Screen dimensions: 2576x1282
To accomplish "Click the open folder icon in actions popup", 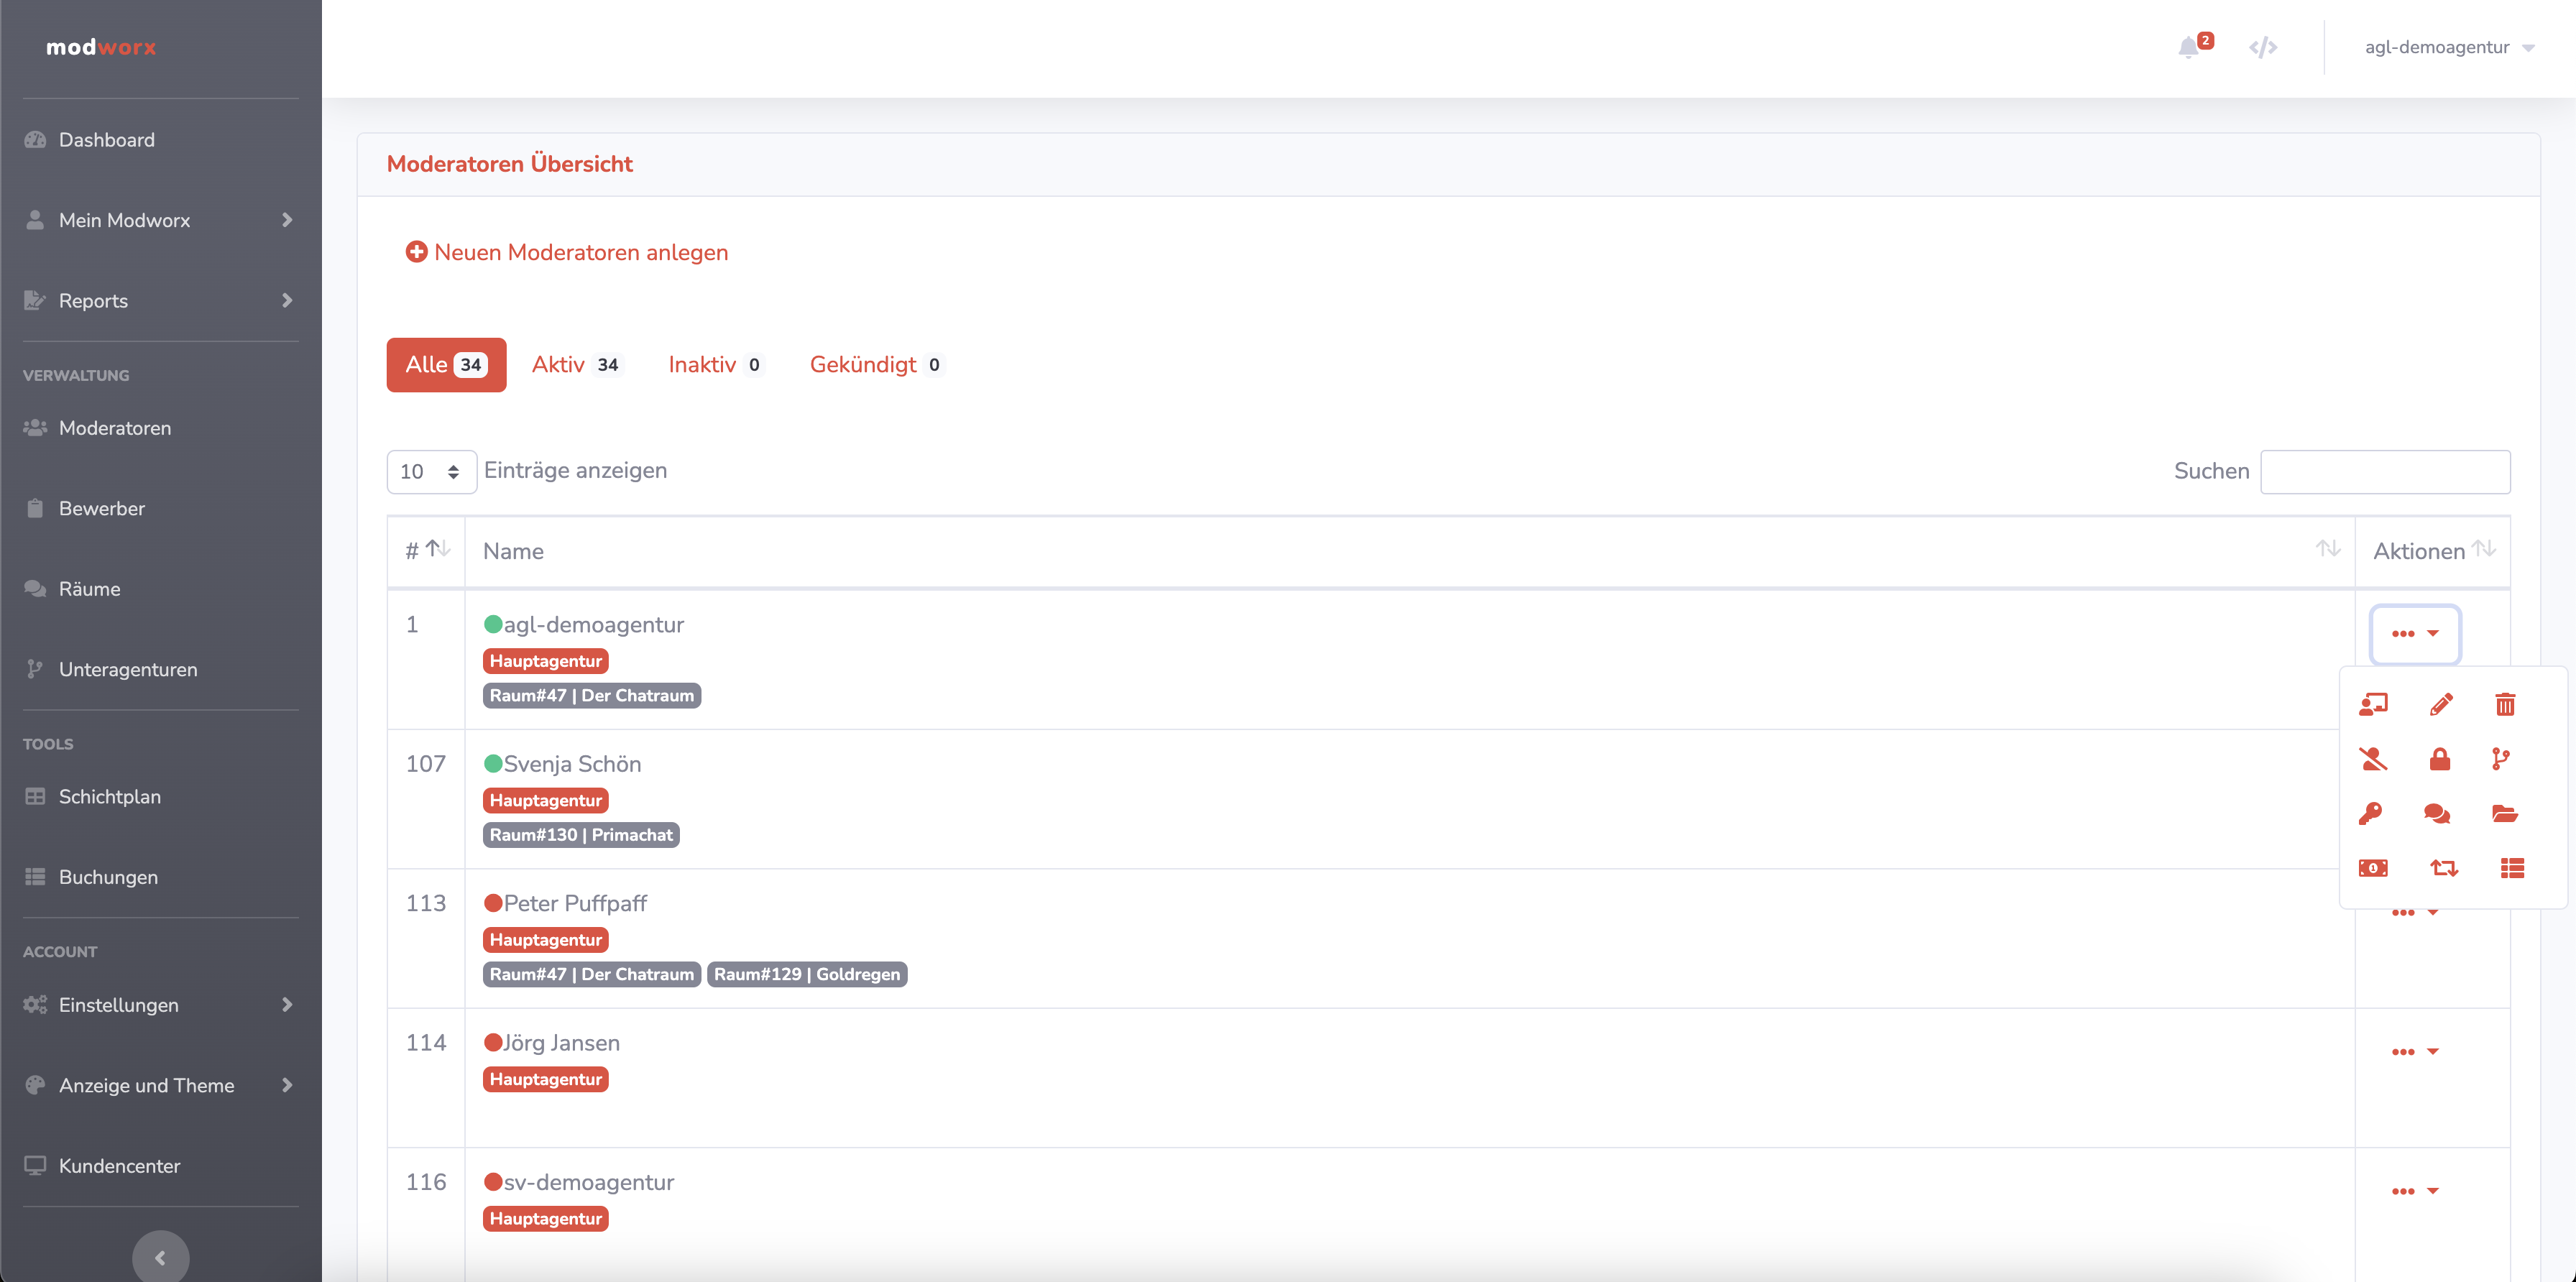I will pyautogui.click(x=2504, y=813).
